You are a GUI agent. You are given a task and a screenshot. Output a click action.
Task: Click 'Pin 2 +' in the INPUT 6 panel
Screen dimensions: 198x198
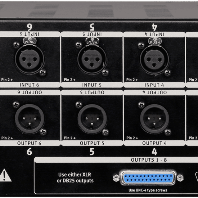pyautogui.click(x=7, y=80)
